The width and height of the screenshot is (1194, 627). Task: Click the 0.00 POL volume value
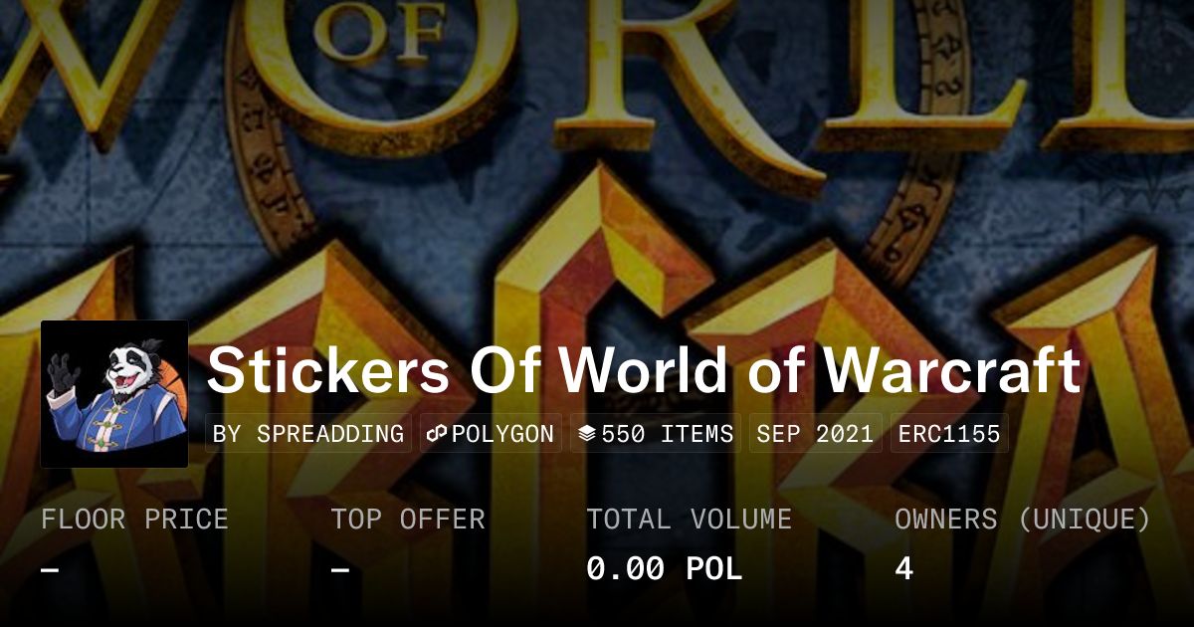665,569
